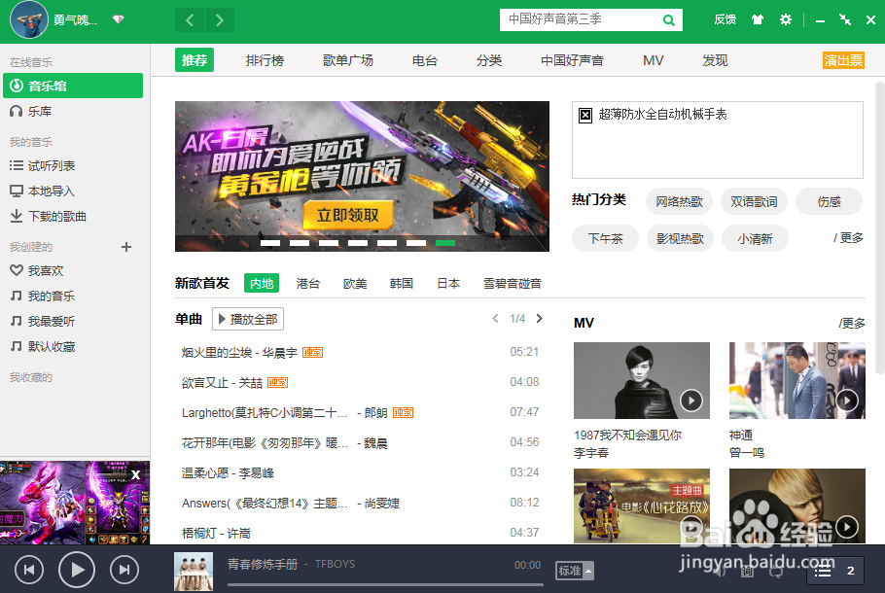The height and width of the screenshot is (593, 885).
Task: Skip to previous track
Action: tap(29, 570)
